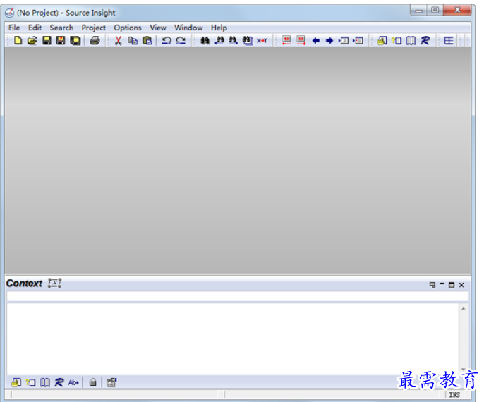Open the File menu
484x402 pixels.
tap(14, 28)
